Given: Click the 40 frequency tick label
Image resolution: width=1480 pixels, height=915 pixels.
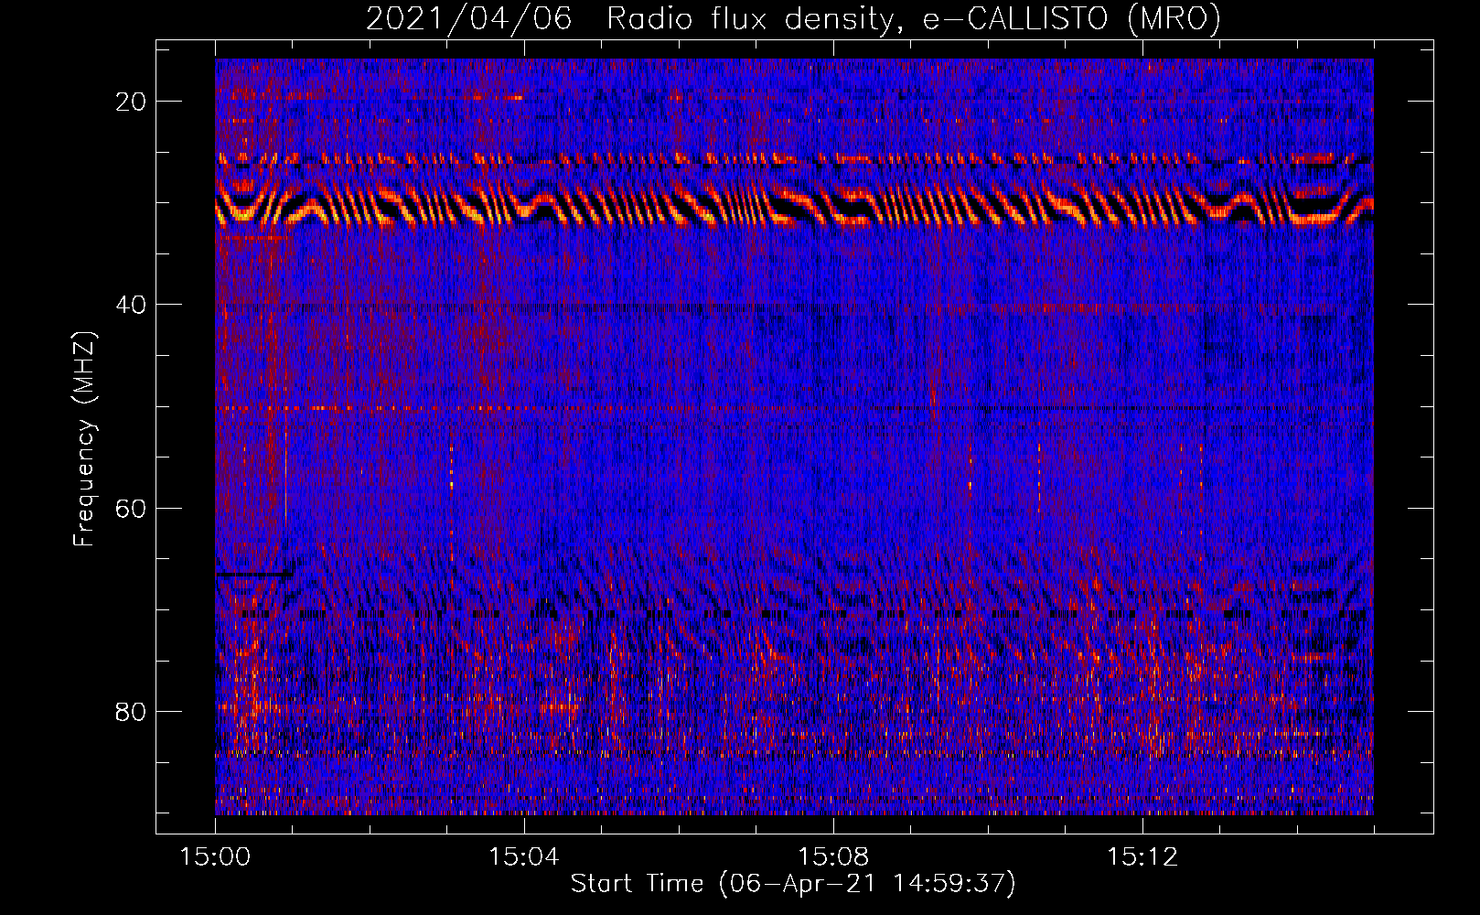Looking at the screenshot, I should coord(131,305).
